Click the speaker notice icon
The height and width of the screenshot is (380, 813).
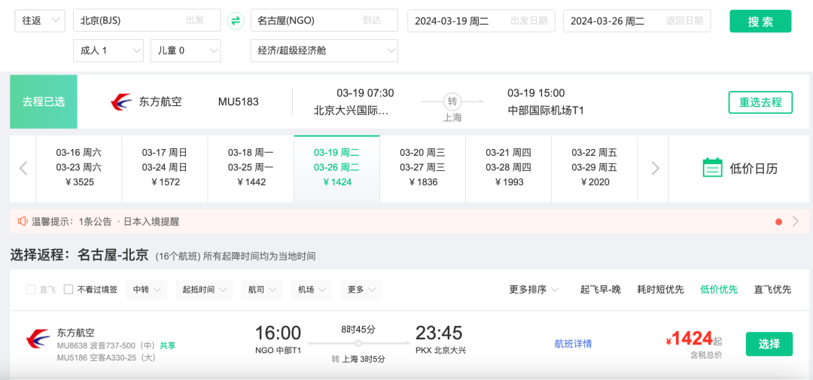pos(22,221)
